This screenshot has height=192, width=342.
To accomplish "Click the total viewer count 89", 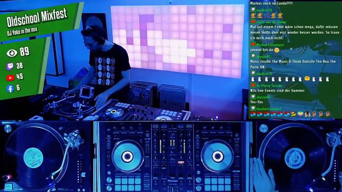I will click(25, 52).
